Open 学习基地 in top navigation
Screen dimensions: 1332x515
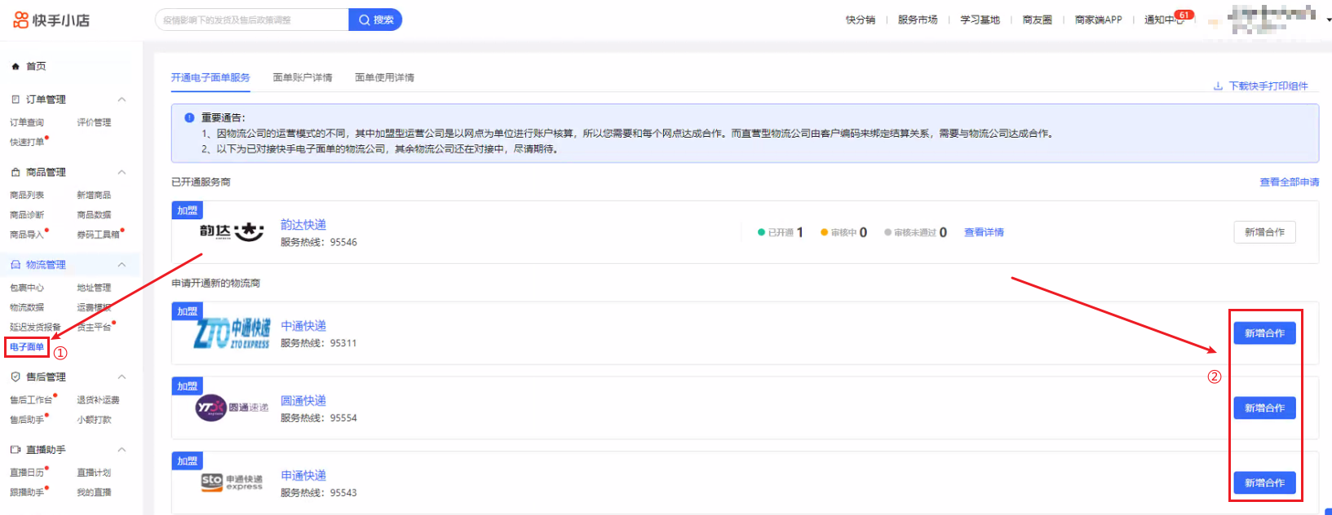(x=980, y=20)
